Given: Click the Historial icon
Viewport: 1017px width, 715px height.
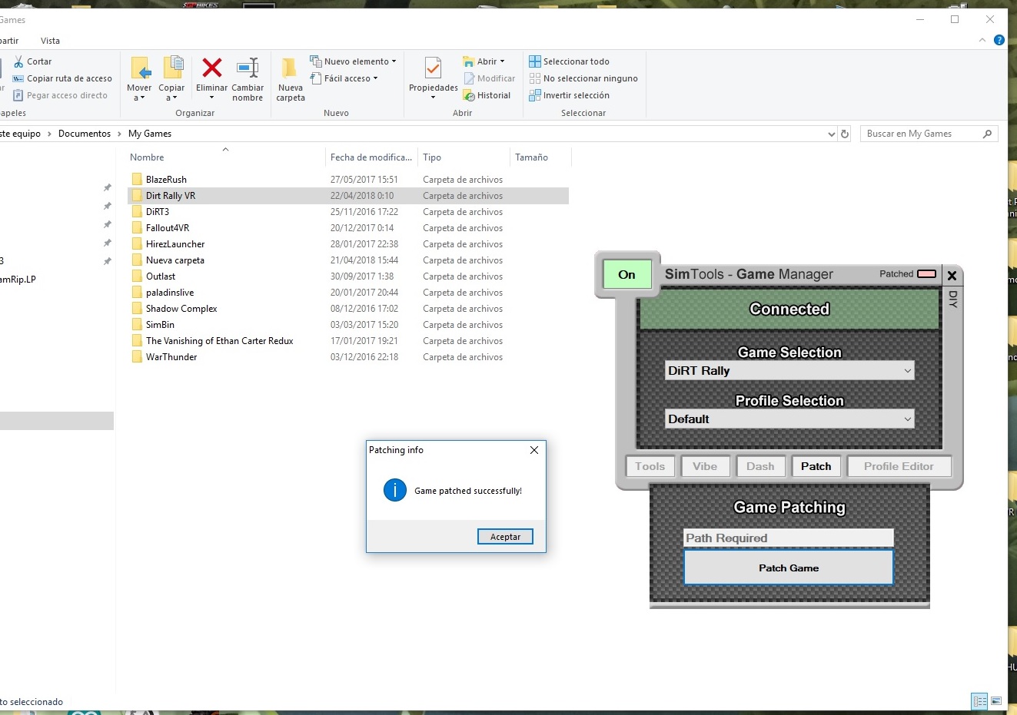Looking at the screenshot, I should coord(469,95).
